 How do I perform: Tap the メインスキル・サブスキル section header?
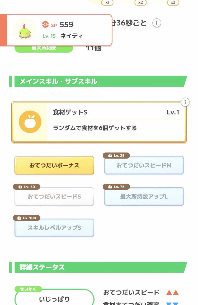click(98, 81)
